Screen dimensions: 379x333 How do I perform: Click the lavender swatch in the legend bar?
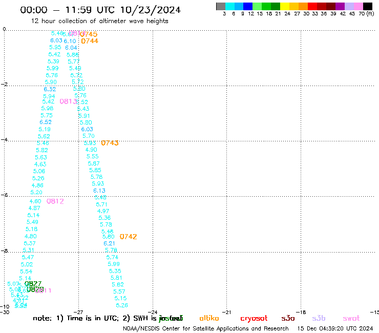point(349,6)
